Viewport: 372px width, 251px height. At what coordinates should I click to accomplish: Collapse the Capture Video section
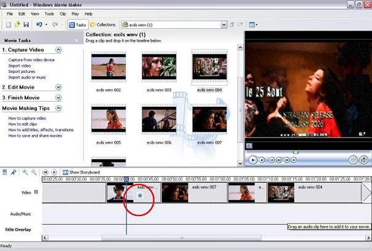pos(58,50)
